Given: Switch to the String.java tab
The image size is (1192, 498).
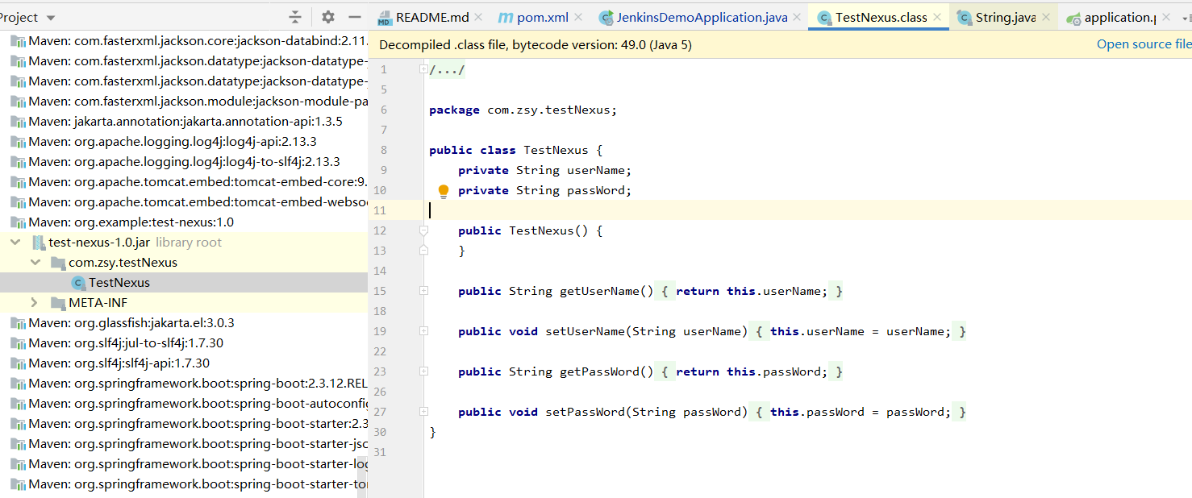Looking at the screenshot, I should 1004,17.
